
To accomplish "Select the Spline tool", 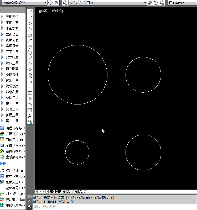I will point(30,58).
